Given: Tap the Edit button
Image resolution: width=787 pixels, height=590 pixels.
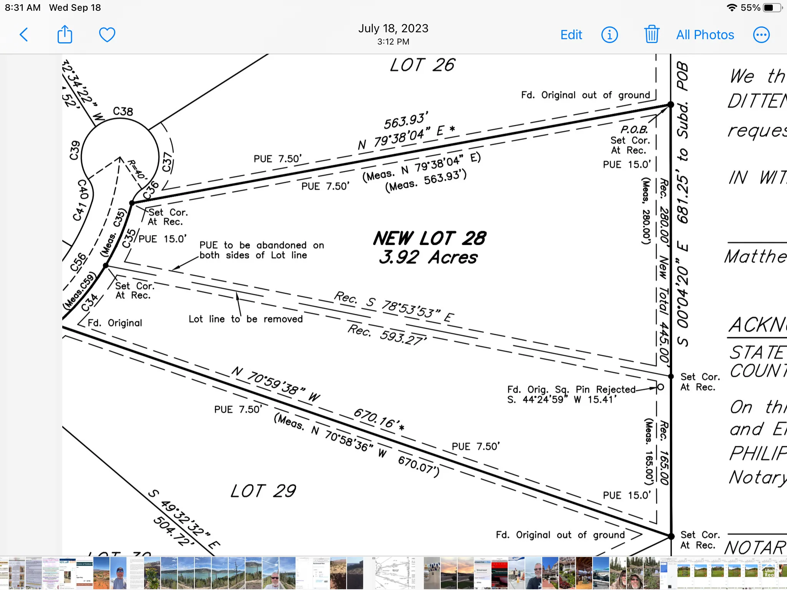Looking at the screenshot, I should (571, 35).
